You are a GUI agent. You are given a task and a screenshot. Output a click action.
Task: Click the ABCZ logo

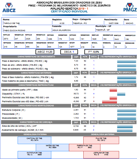click(9, 8)
